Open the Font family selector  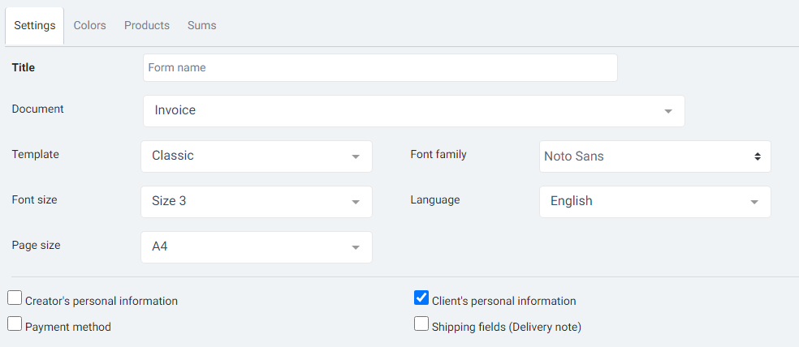pyautogui.click(x=654, y=156)
